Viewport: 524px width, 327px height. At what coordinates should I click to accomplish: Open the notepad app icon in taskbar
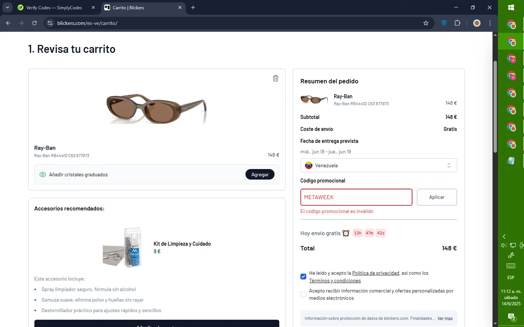(x=511, y=161)
